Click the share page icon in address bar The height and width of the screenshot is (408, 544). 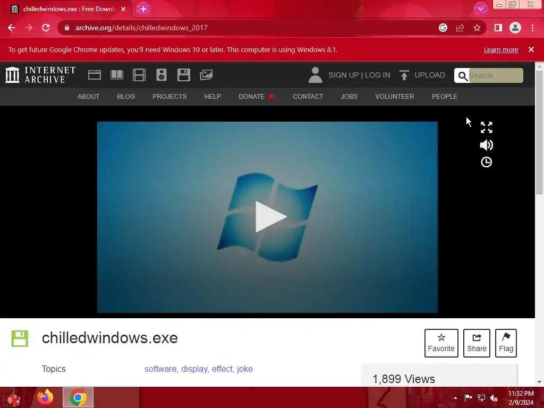click(460, 28)
